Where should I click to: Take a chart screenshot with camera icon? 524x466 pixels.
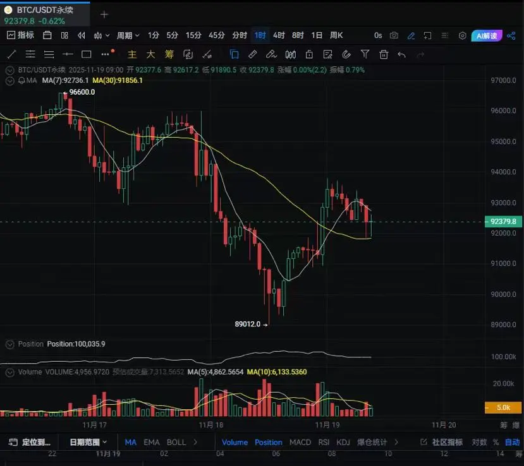coord(394,35)
